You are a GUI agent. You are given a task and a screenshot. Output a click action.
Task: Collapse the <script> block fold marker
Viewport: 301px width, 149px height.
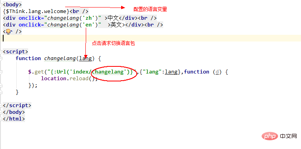coord(1,52)
